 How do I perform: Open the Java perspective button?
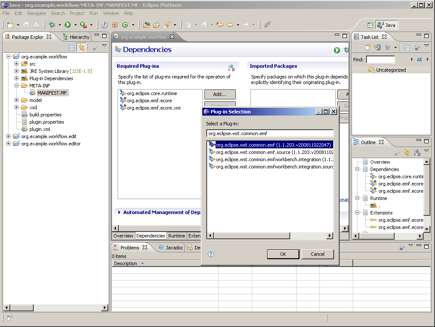(386, 25)
